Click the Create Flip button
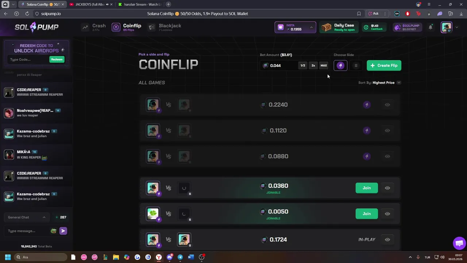The image size is (467, 263). (384, 65)
